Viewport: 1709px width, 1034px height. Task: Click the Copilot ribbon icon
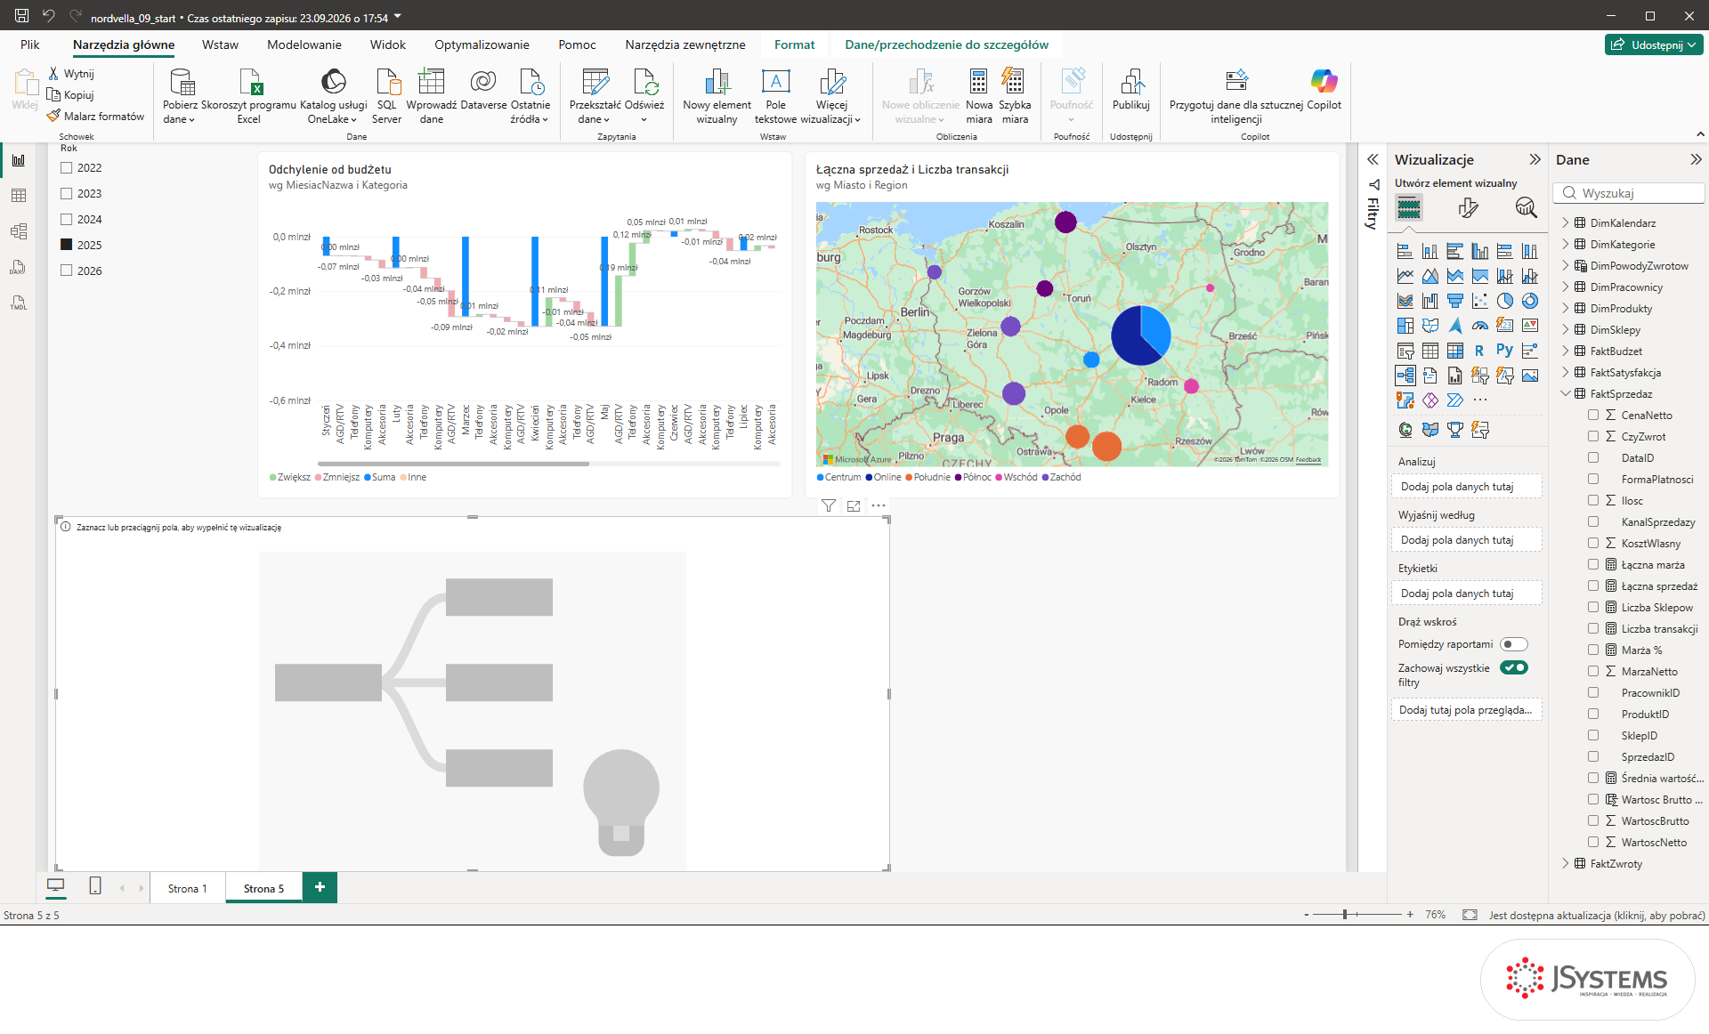1324,92
